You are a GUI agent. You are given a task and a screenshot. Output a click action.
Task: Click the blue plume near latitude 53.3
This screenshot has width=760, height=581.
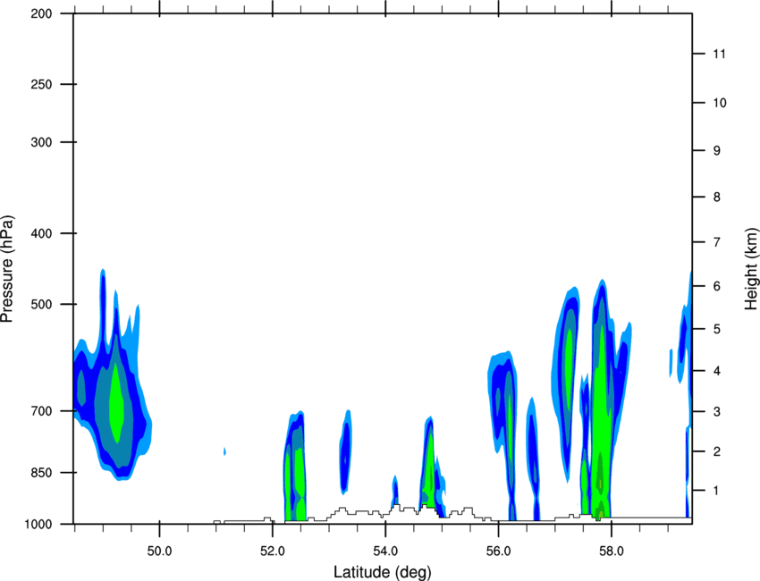(345, 452)
